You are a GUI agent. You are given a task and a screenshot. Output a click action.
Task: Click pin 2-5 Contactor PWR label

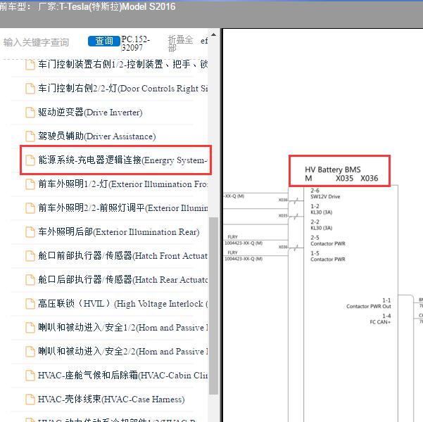tap(328, 241)
